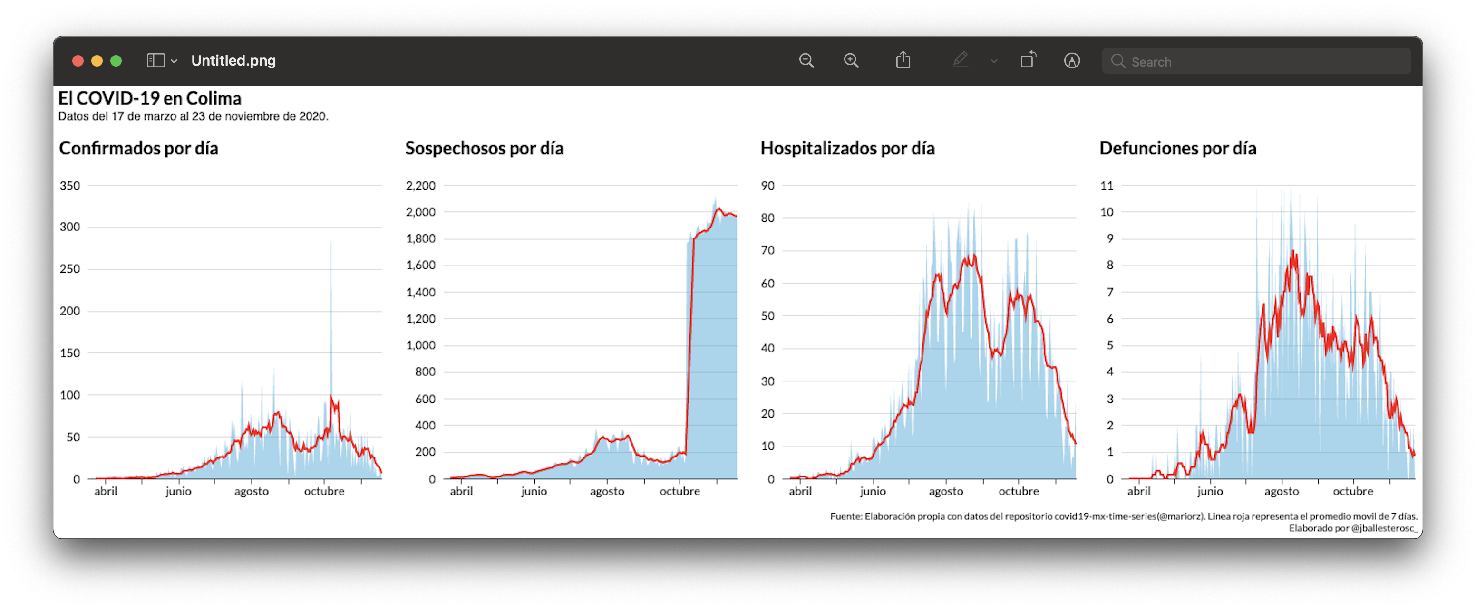Click the 'Defunciones por día' chart title
Viewport: 1476px width, 609px height.
tap(1177, 148)
